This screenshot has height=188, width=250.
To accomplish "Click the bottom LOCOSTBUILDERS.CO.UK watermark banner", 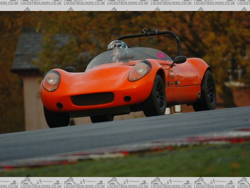I will [x=125, y=183].
